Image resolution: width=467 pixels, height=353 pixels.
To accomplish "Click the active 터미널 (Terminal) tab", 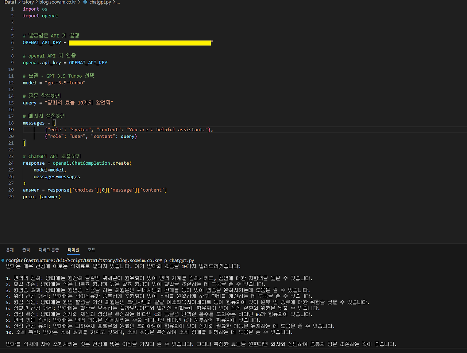I will coord(73,250).
